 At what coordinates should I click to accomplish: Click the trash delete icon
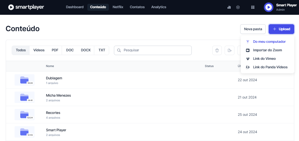(217, 50)
